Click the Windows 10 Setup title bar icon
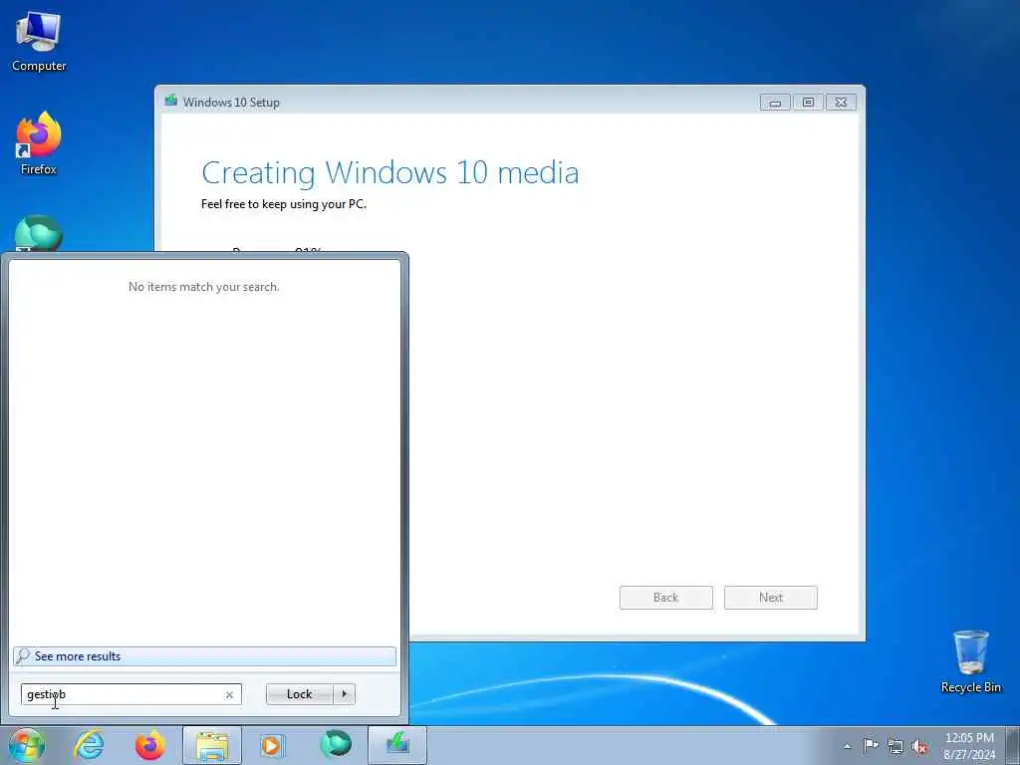 (171, 101)
